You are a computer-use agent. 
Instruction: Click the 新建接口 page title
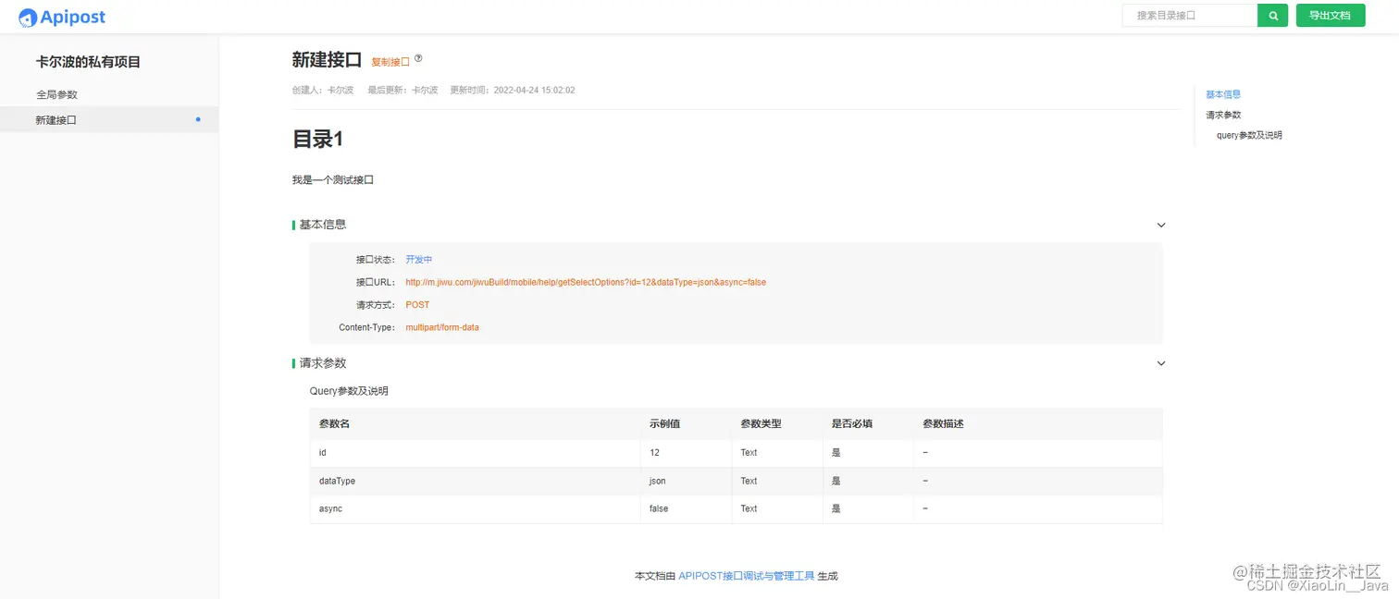tap(327, 60)
